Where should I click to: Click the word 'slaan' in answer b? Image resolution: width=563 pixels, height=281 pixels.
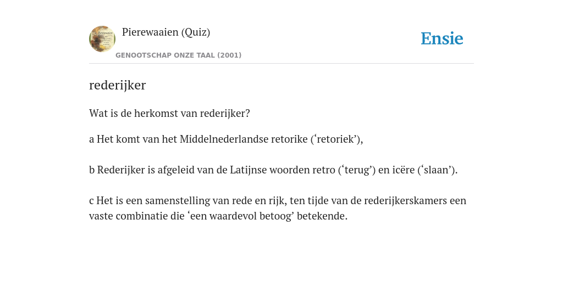point(435,170)
